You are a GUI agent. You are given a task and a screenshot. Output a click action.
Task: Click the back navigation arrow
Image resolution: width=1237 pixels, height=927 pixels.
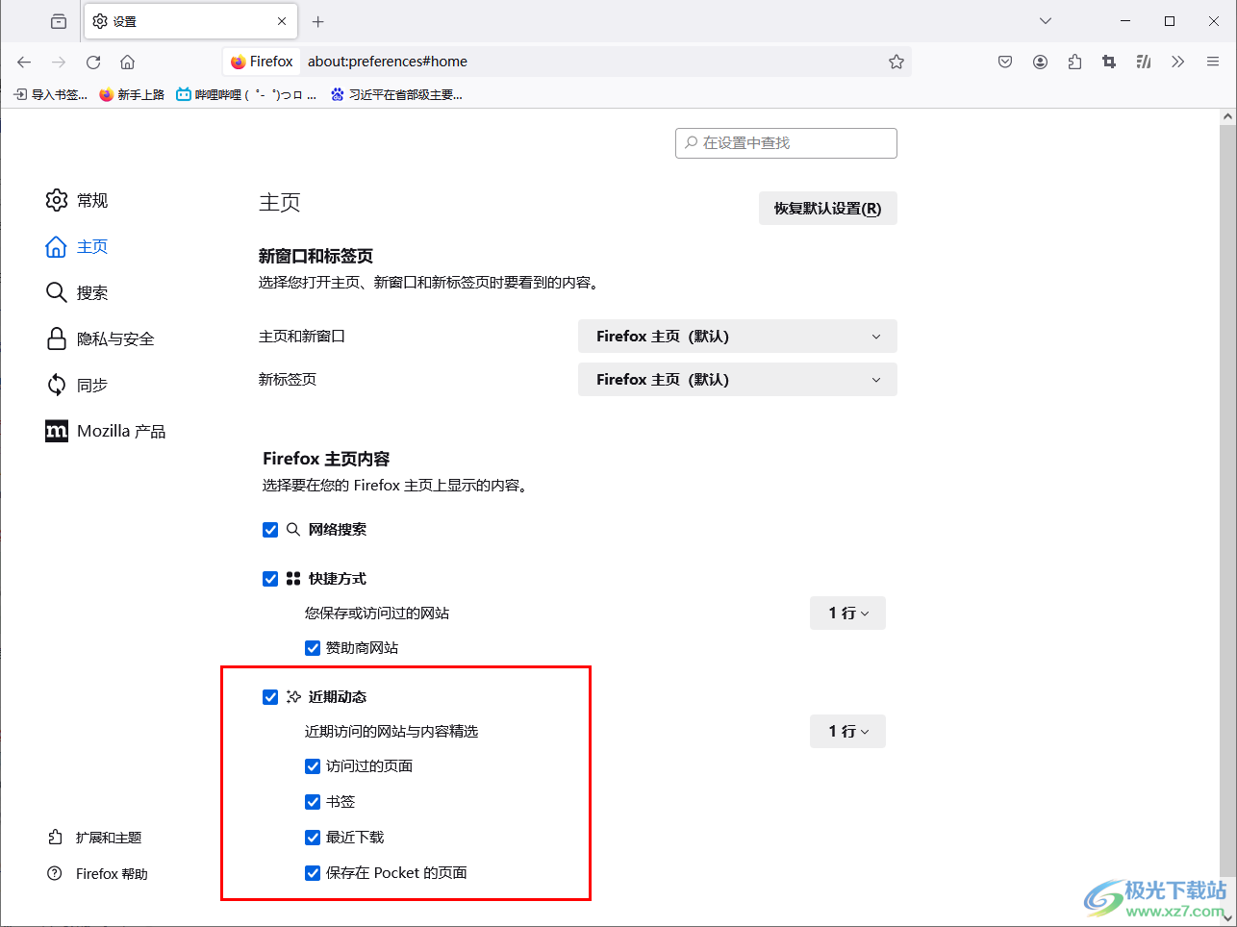[24, 62]
